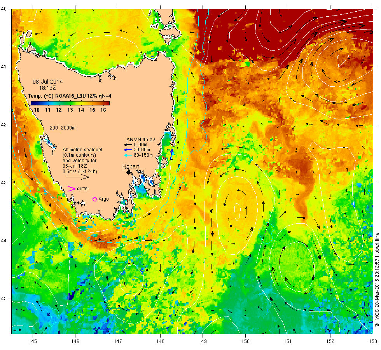Click the 16 value on temperature scale

click(103, 110)
